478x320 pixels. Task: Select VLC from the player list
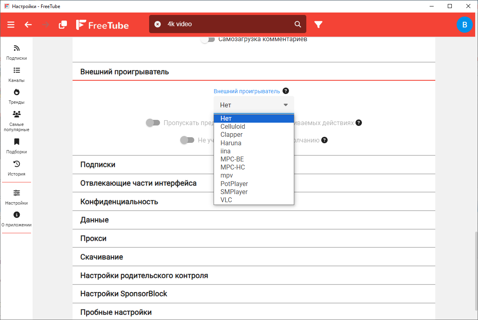[226, 200]
